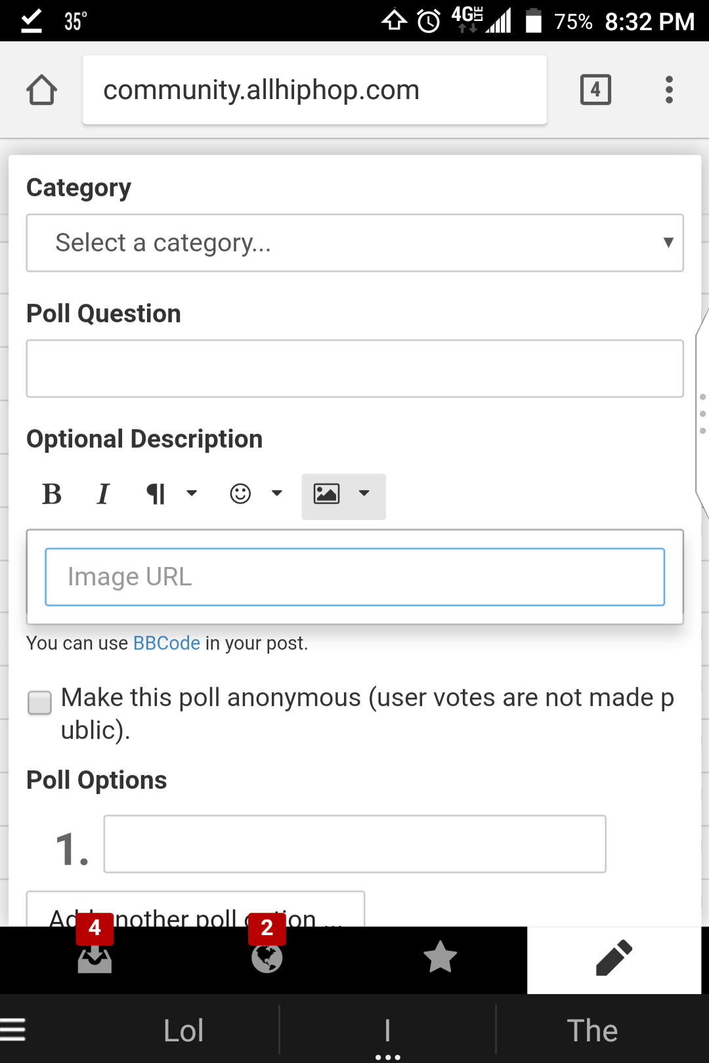Open the bookmarks star icon

click(x=440, y=957)
